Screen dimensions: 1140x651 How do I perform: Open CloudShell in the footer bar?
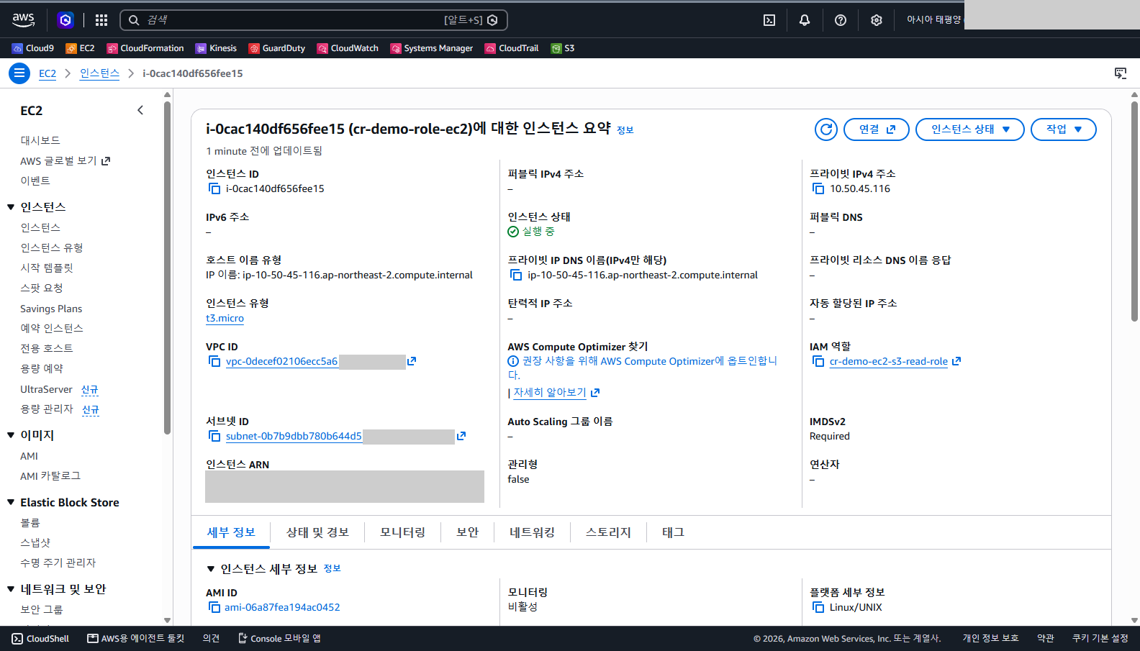[x=41, y=639]
